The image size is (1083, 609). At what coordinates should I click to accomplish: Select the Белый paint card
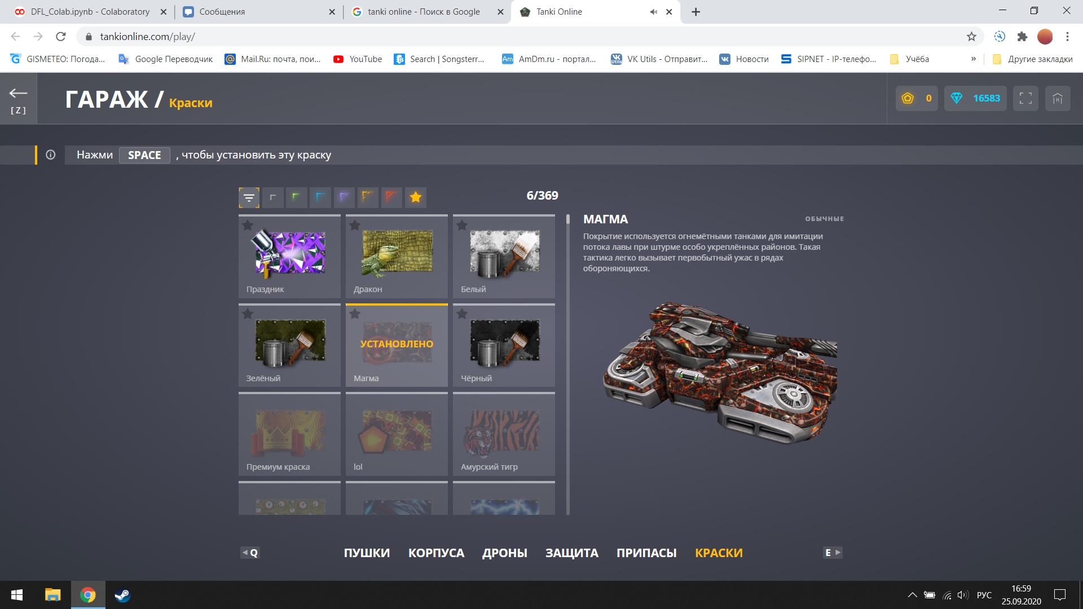tap(504, 257)
